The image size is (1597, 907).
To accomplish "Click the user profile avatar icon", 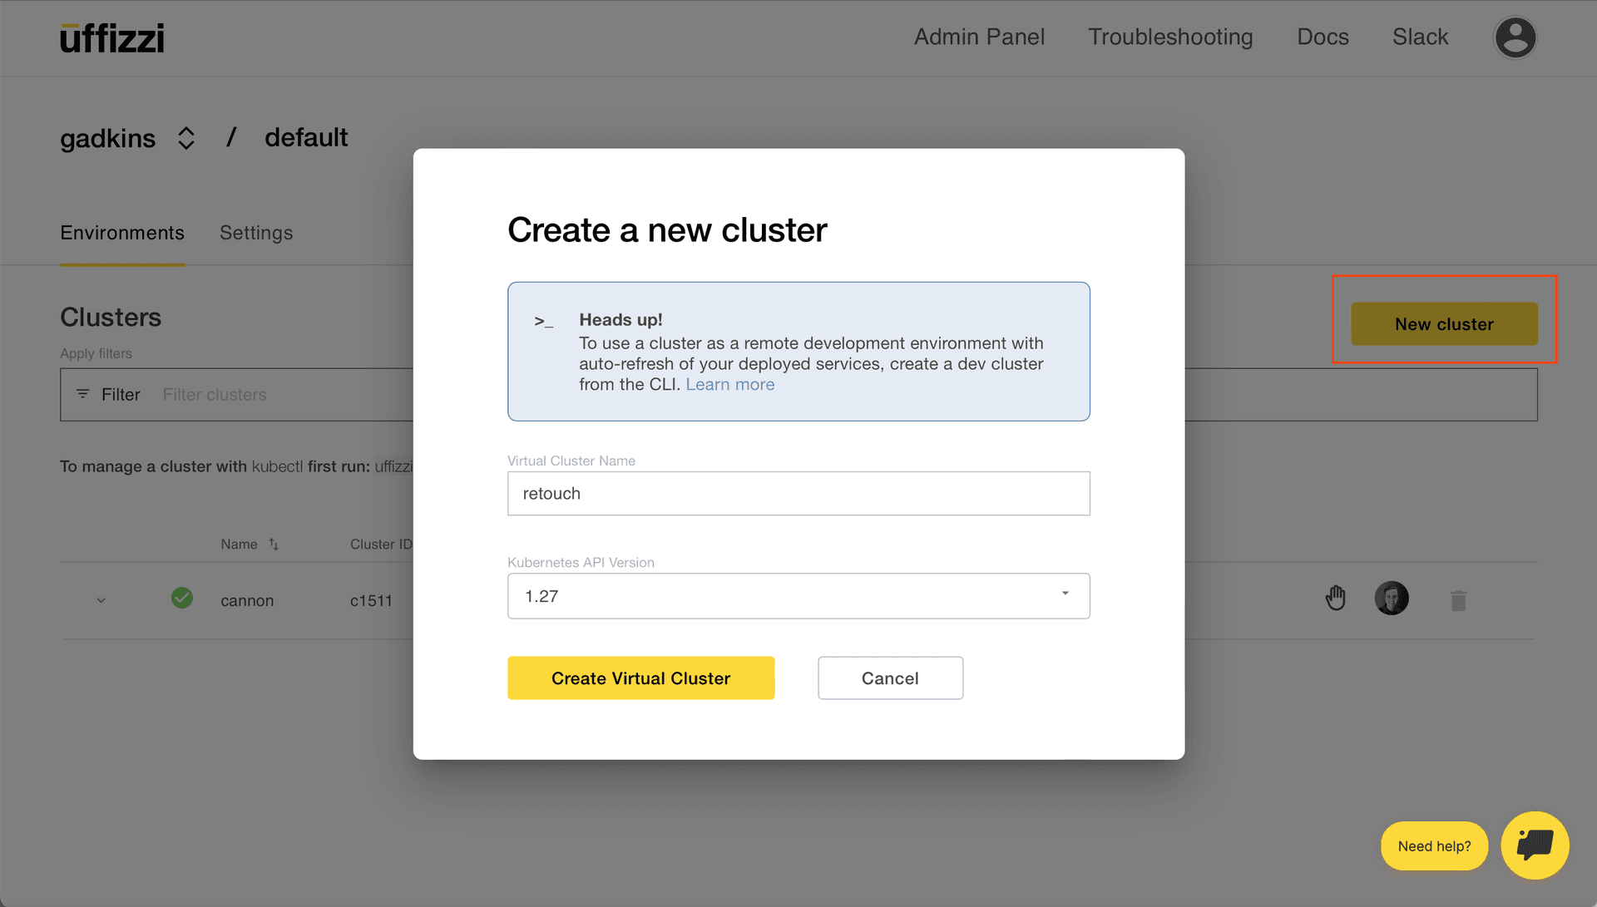I will [x=1515, y=37].
